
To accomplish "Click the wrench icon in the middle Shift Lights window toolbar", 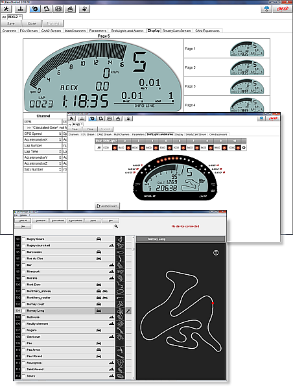I will (x=72, y=119).
